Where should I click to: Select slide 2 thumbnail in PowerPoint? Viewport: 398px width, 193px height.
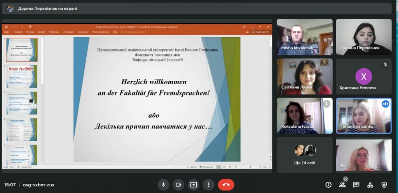pos(22,76)
